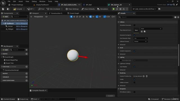The height and width of the screenshot is (101, 180).
Task: Browse to Phys Material asset folder icon
Action: 145,31
